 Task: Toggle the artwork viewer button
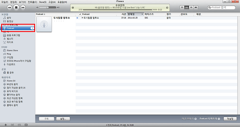(26, 125)
